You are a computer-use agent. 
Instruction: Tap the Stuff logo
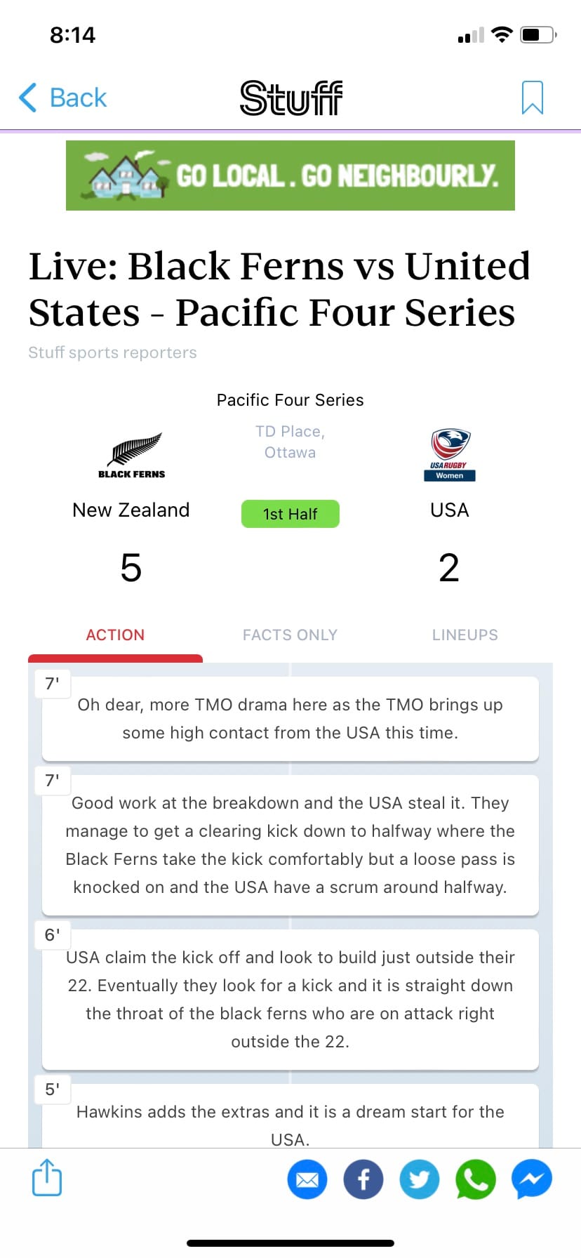[290, 98]
